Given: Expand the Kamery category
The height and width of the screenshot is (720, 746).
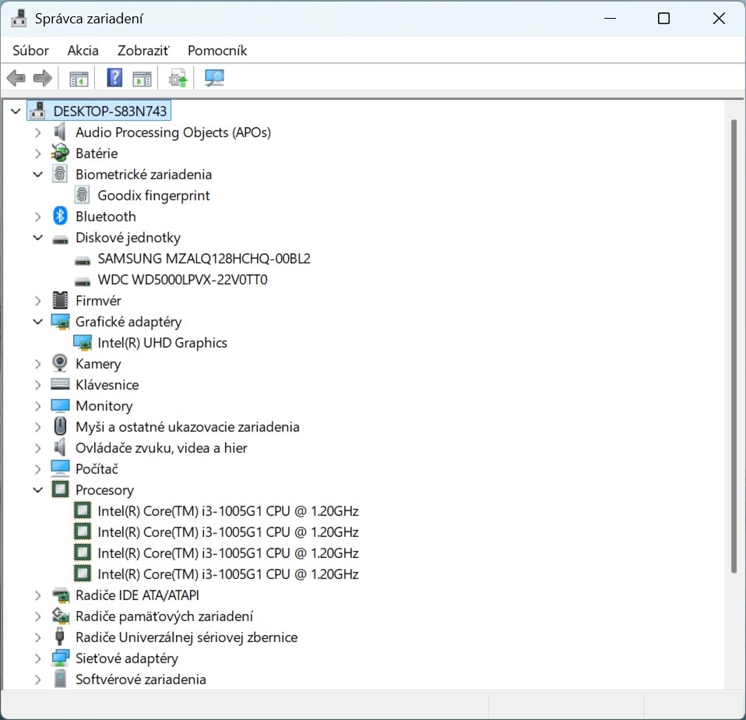Looking at the screenshot, I should [38, 363].
